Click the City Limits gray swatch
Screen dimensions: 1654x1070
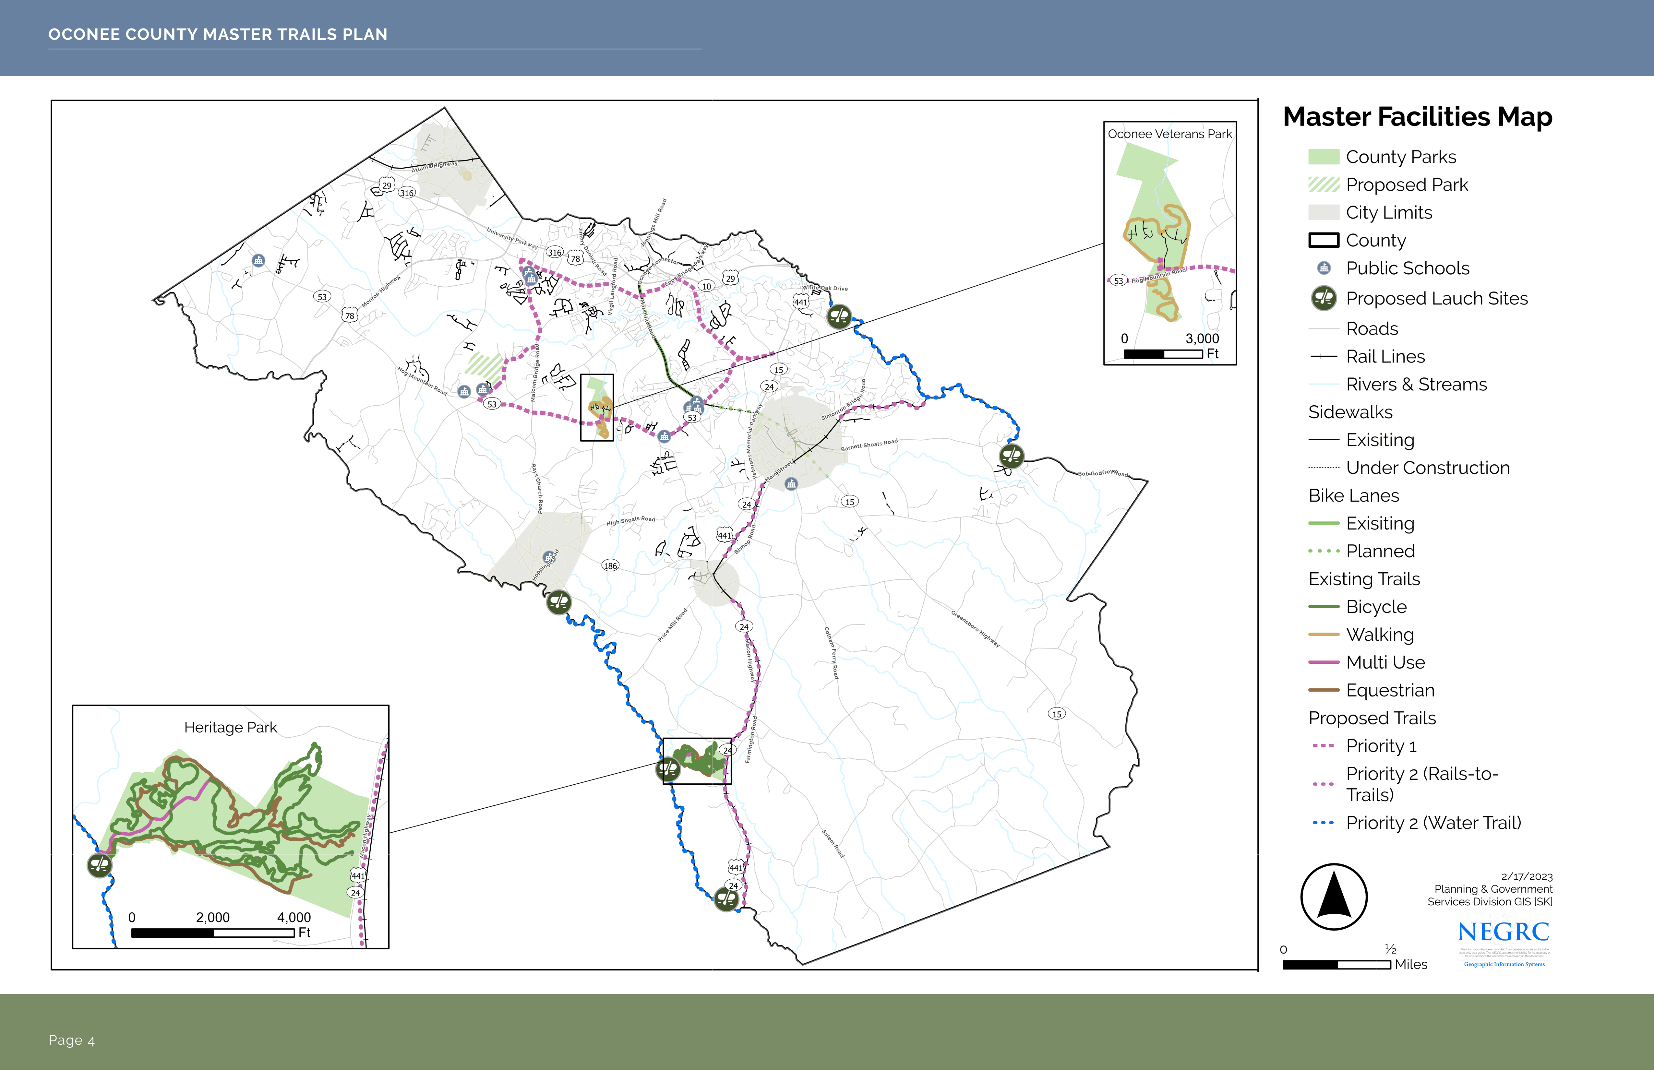coord(1323,213)
